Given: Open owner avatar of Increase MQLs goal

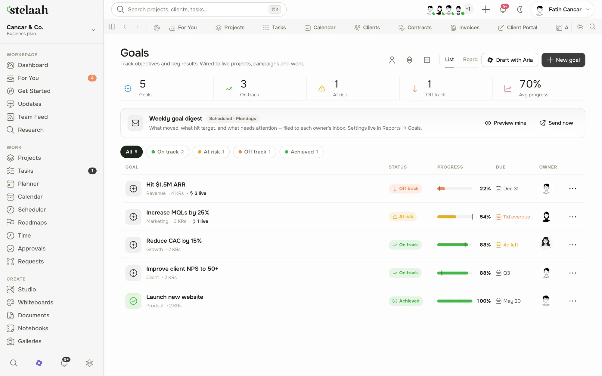Looking at the screenshot, I should (x=546, y=217).
